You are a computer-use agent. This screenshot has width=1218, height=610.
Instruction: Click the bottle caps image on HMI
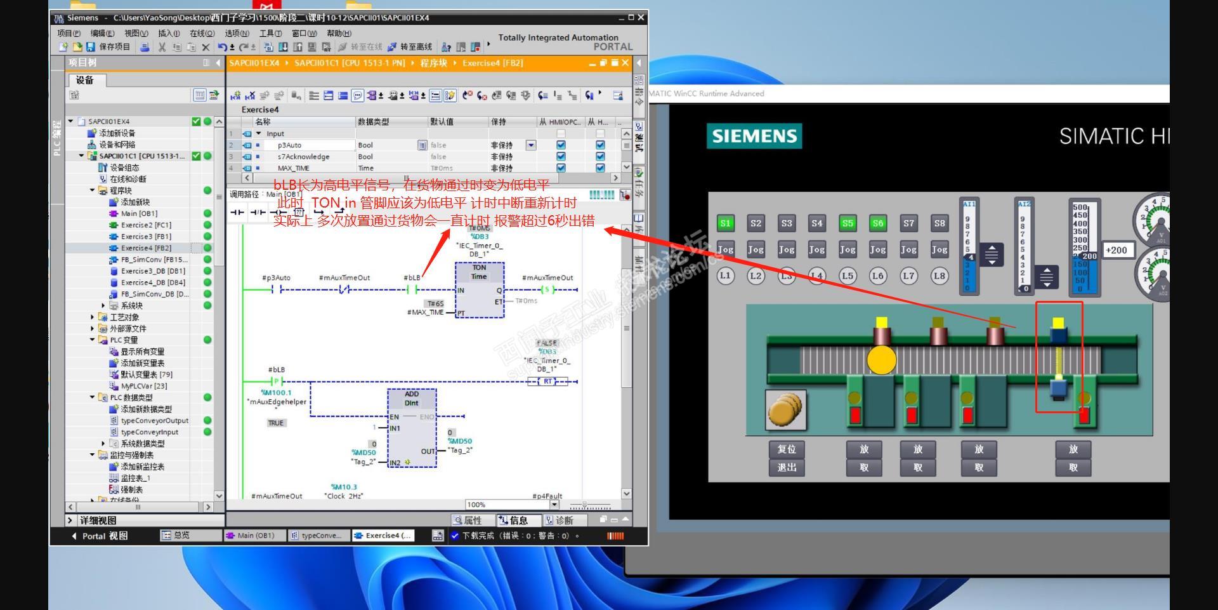point(786,410)
